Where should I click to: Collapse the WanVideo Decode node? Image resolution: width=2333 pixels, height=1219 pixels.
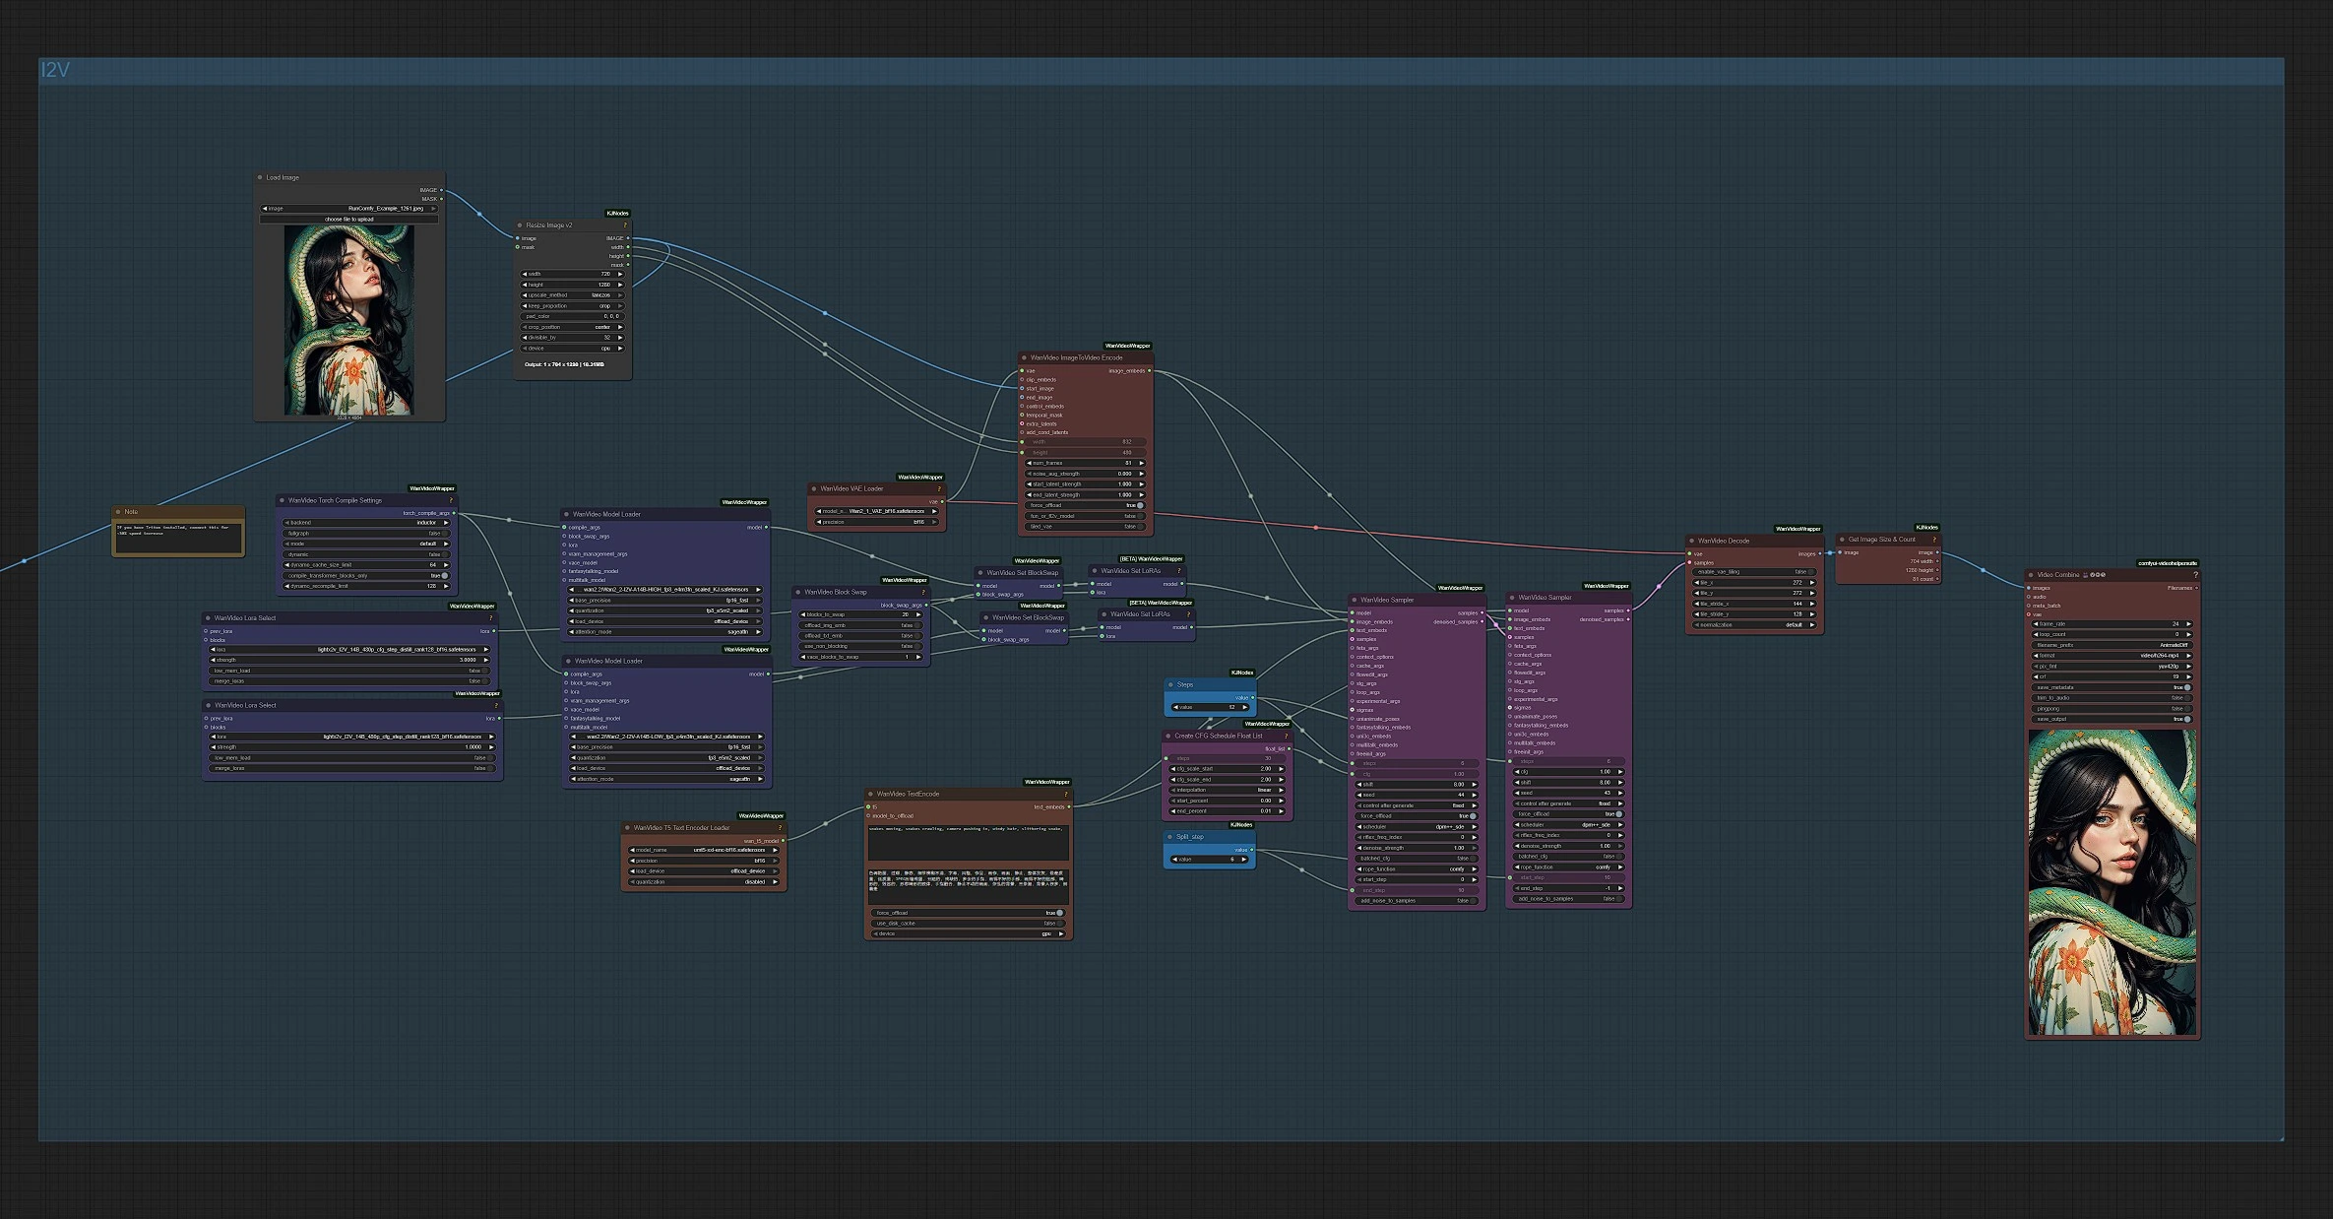pyautogui.click(x=1692, y=541)
